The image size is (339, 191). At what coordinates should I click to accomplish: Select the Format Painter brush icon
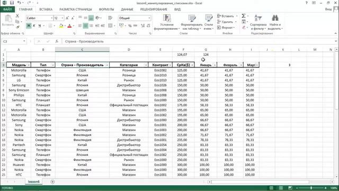tap(17, 27)
